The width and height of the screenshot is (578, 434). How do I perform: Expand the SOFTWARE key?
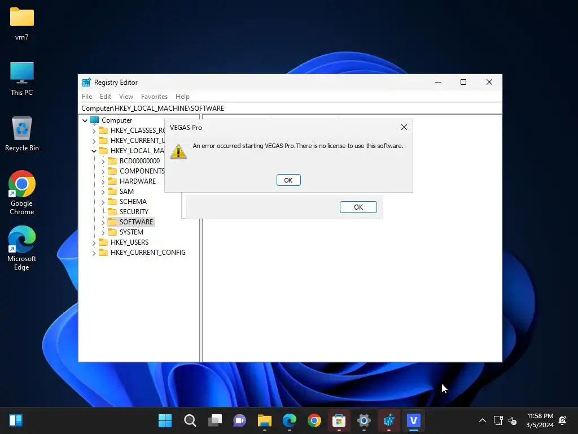[103, 222]
